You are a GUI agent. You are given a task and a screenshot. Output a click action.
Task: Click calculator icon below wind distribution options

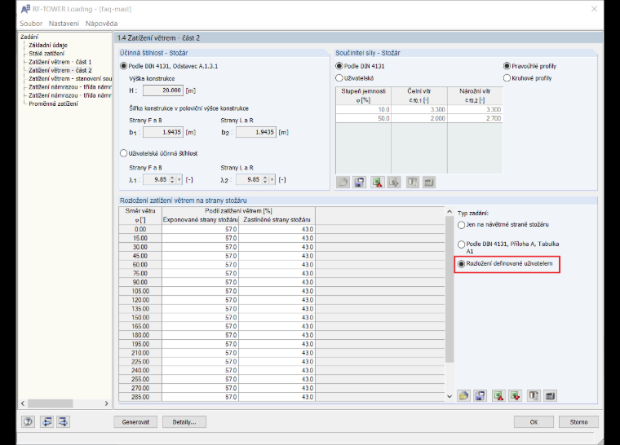(x=551, y=395)
